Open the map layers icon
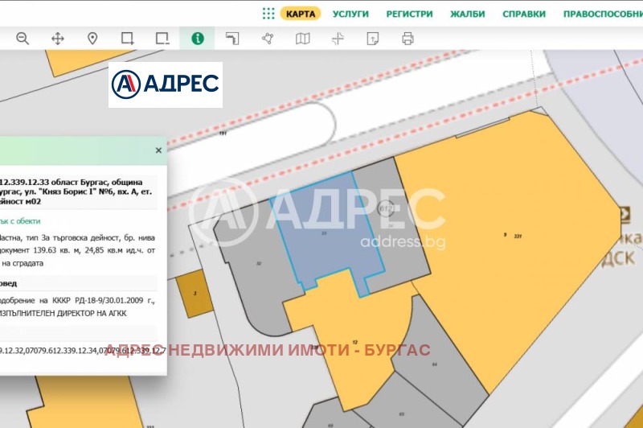 (x=303, y=39)
